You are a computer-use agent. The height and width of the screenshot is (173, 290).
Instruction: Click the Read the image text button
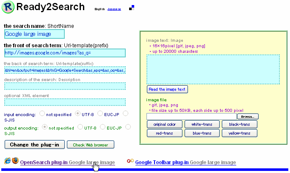(x=167, y=89)
